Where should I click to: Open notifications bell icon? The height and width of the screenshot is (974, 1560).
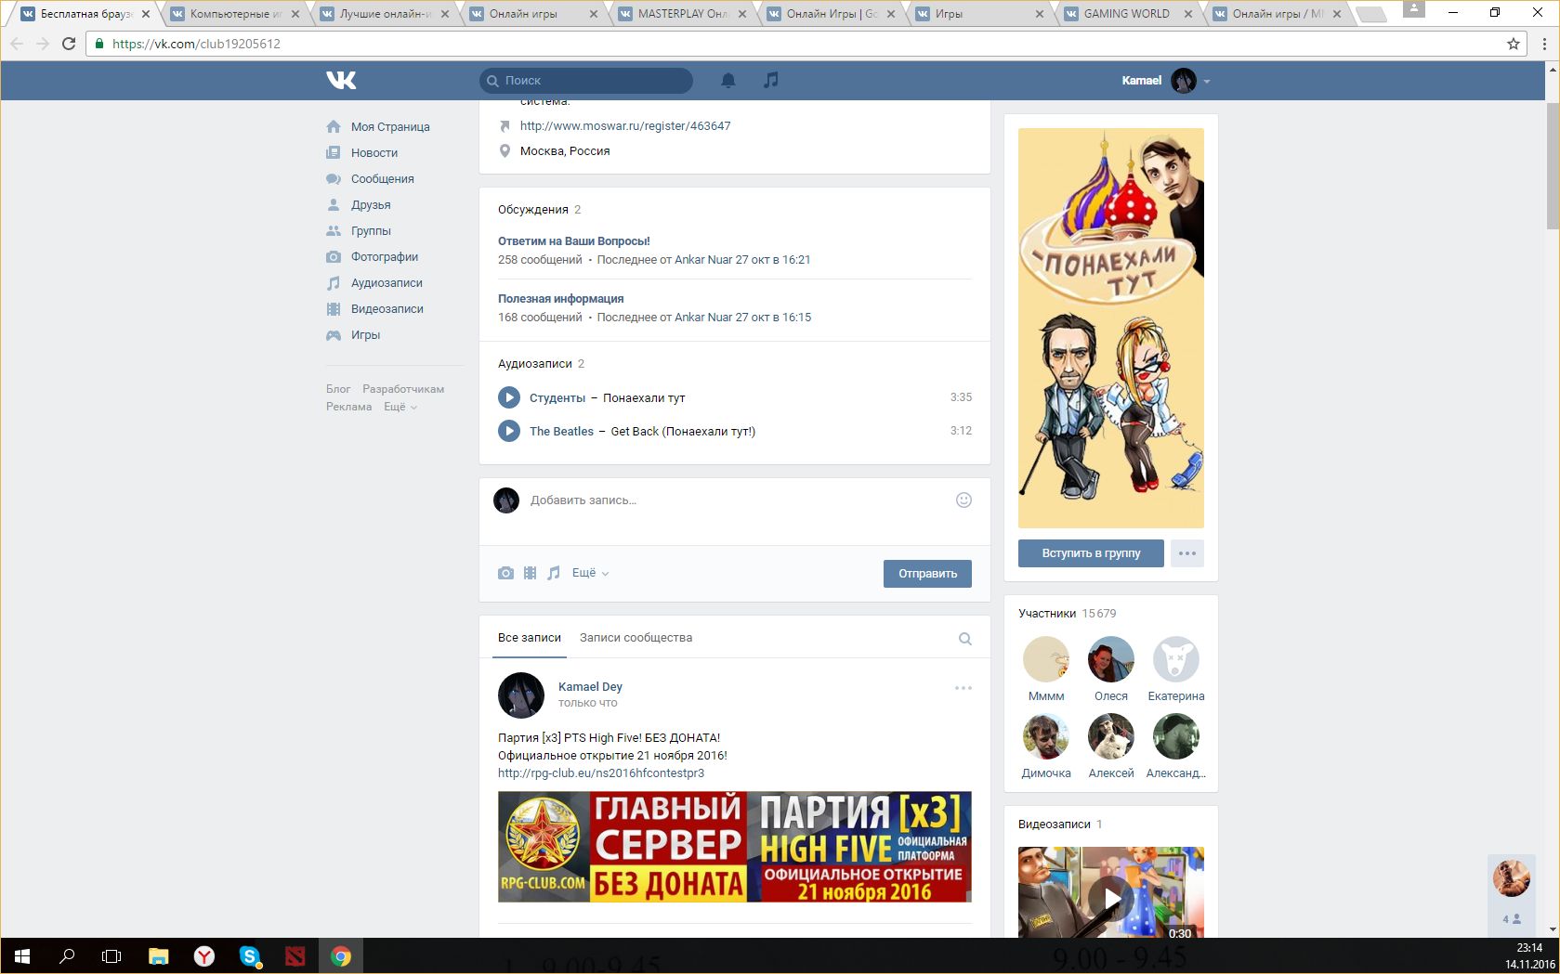(728, 81)
